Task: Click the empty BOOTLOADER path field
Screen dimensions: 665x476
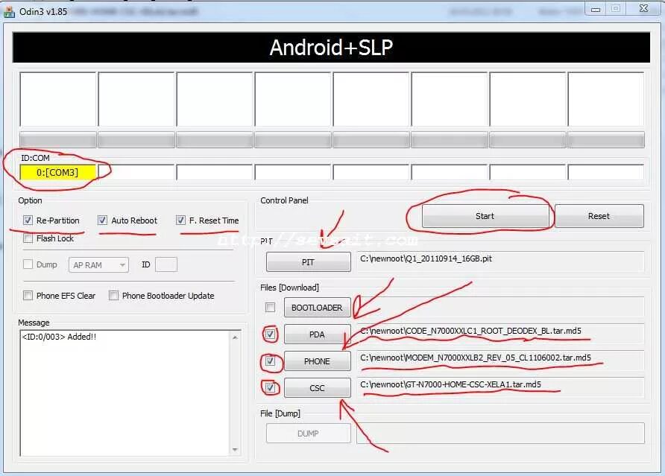Action: pyautogui.click(x=500, y=308)
